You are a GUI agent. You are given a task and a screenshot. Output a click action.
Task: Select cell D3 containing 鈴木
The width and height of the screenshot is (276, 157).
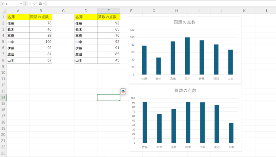coord(86,29)
